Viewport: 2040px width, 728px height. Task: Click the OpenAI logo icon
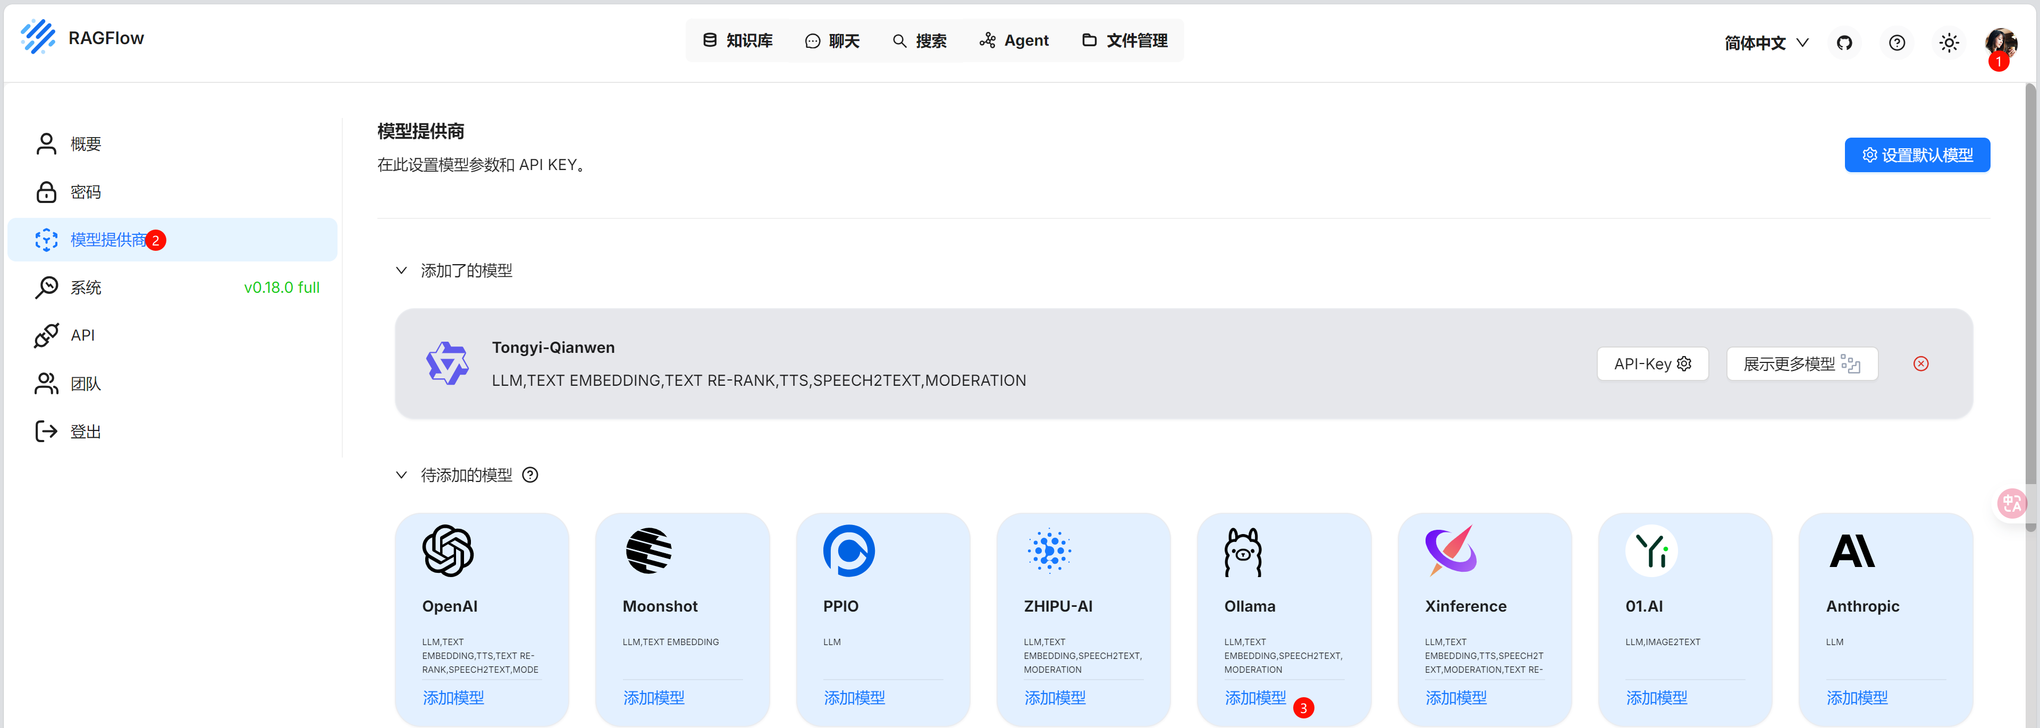pyautogui.click(x=448, y=551)
